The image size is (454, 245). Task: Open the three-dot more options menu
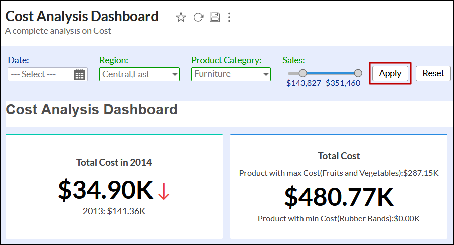(x=229, y=17)
